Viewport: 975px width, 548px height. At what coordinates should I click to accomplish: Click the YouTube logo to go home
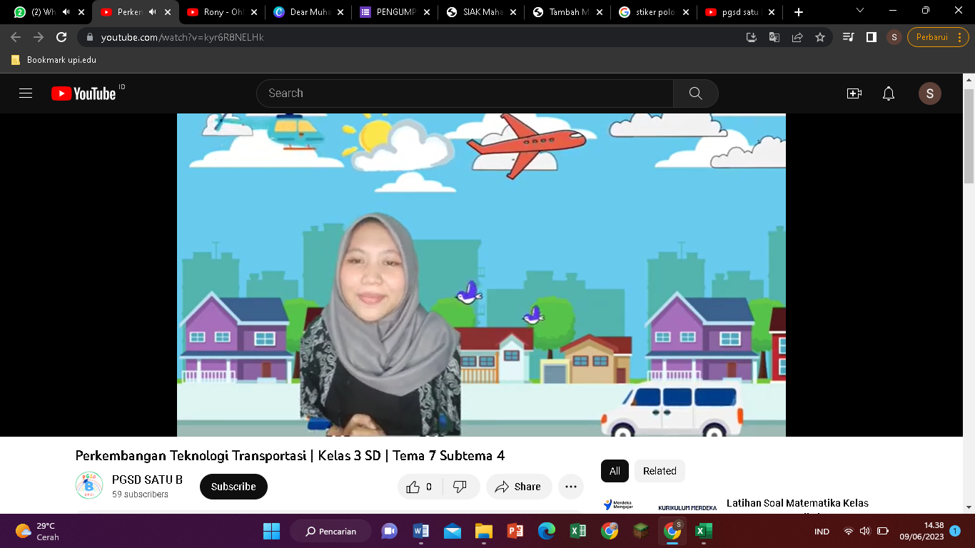84,93
